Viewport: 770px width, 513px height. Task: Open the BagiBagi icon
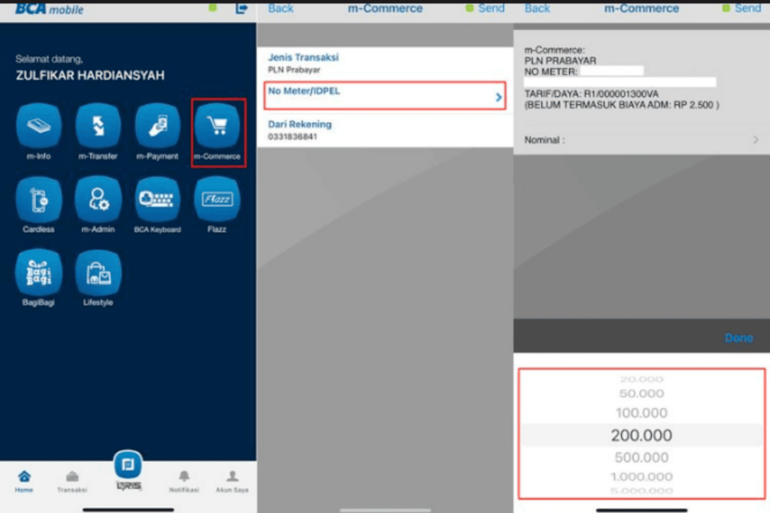(38, 272)
